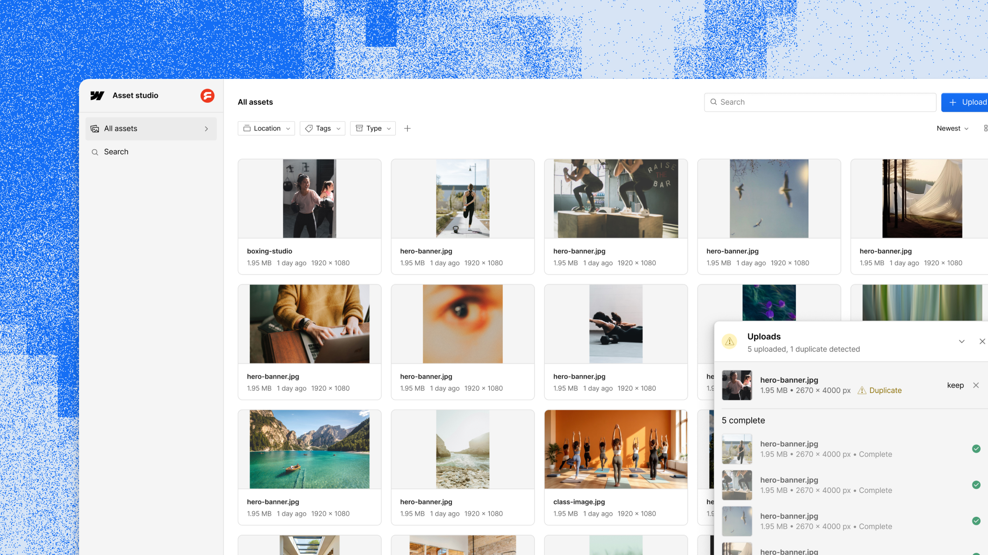Viewport: 988px width, 555px height.
Task: Select the flying birds image thumbnail
Action: click(769, 199)
